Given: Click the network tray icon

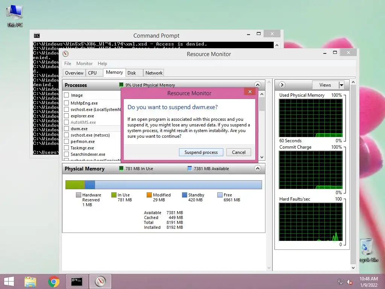Looking at the screenshot, I should (x=340, y=281).
